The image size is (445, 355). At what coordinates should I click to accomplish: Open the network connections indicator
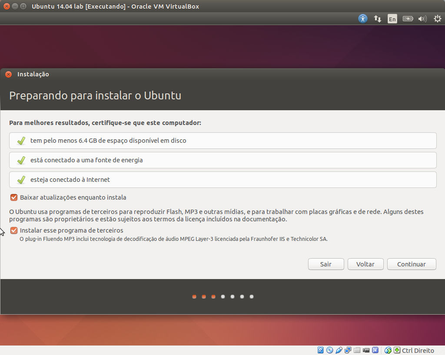pyautogui.click(x=378, y=19)
